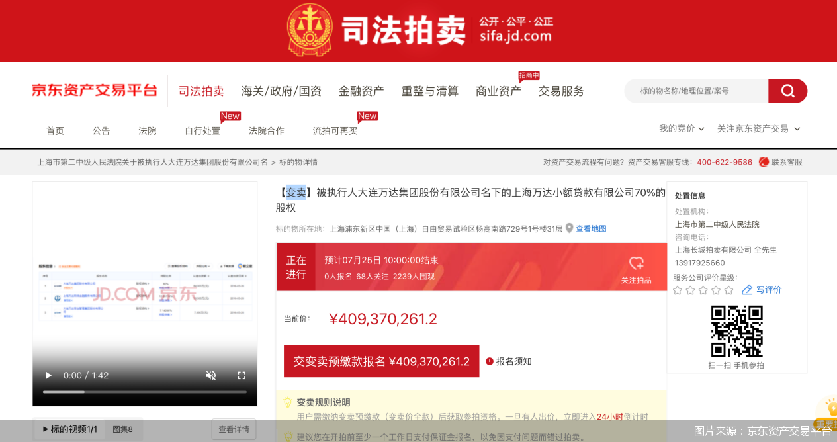Click 京东资产交易平台 logo
Screen dimensions: 837x442
pyautogui.click(x=95, y=91)
